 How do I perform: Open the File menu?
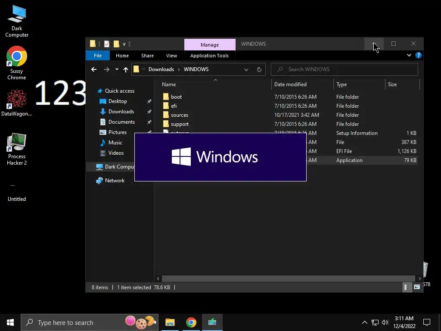click(98, 56)
